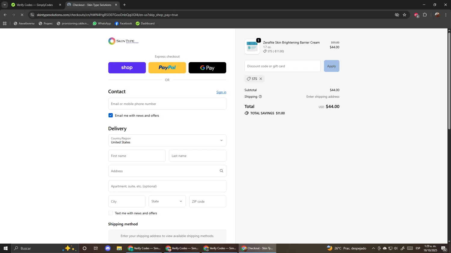Viewport: 451px width, 253px height.
Task: Open Task View on the taskbar
Action: click(96, 248)
